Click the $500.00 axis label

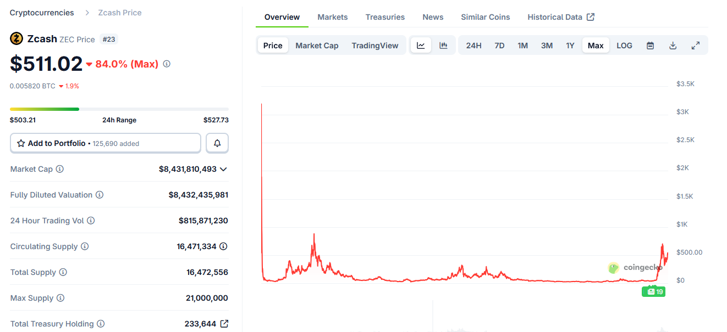(x=690, y=252)
